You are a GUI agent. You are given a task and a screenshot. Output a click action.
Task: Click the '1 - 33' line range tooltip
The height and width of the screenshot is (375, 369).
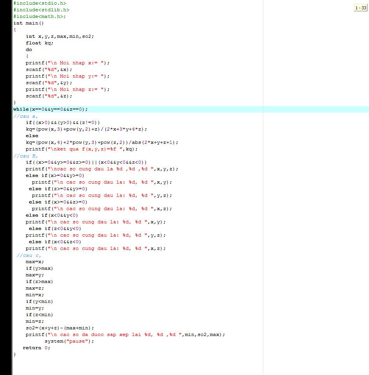[361, 8]
